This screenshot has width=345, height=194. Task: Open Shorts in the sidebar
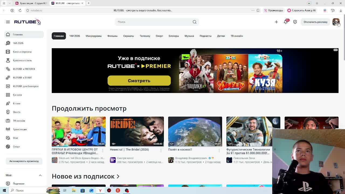click(24, 112)
